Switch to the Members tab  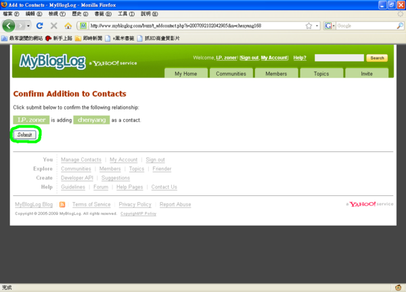[276, 74]
